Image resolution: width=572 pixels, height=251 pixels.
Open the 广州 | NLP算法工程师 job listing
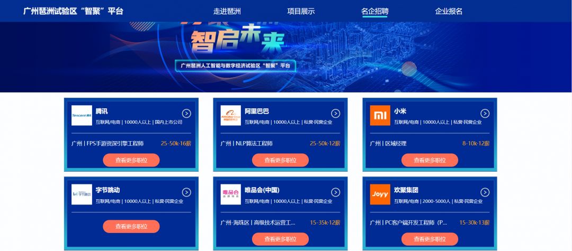tap(247, 144)
